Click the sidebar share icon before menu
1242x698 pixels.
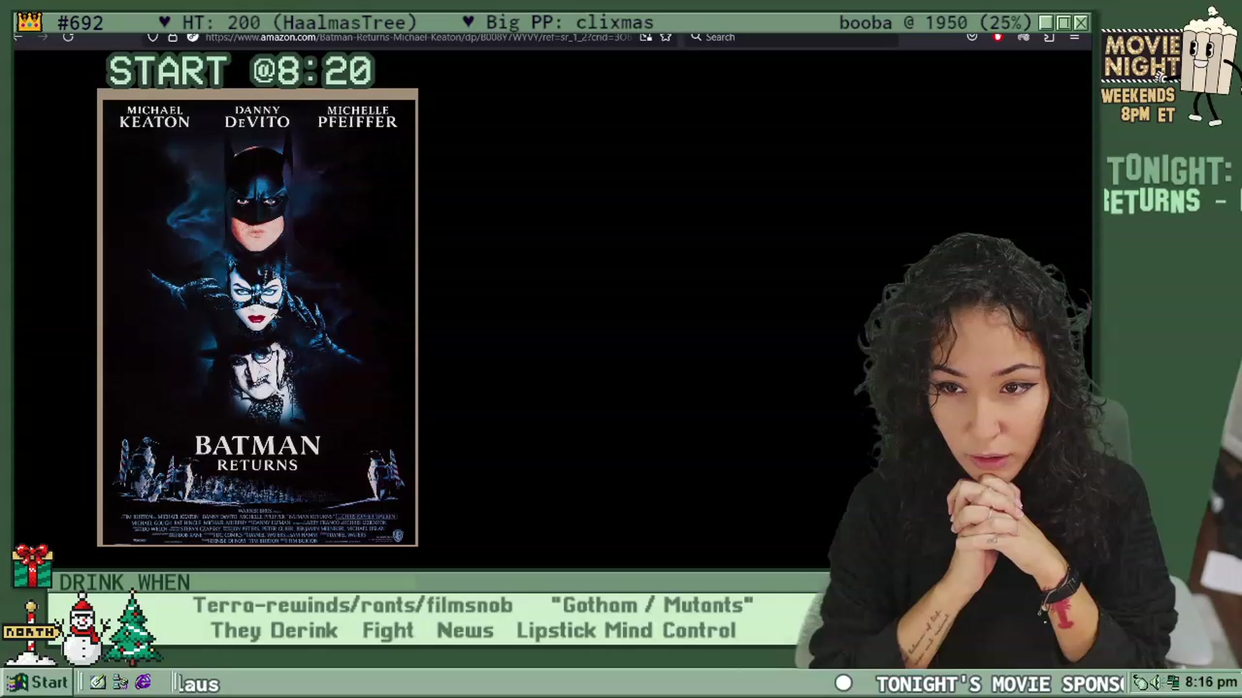pos(1049,37)
